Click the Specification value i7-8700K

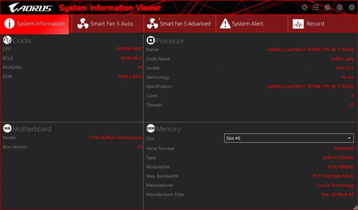pyautogui.click(x=310, y=86)
